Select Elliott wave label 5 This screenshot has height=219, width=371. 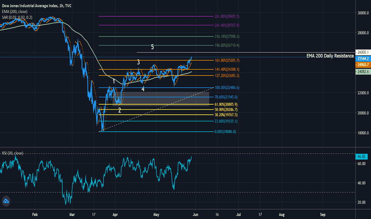[x=152, y=47]
